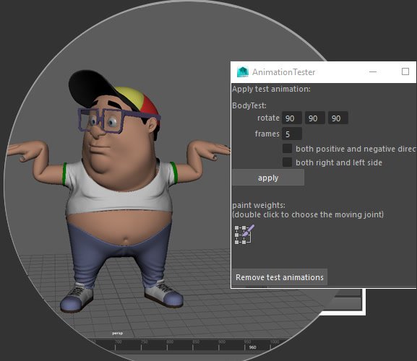Enable both right and left side checkbox
417x361 pixels.
pos(287,162)
